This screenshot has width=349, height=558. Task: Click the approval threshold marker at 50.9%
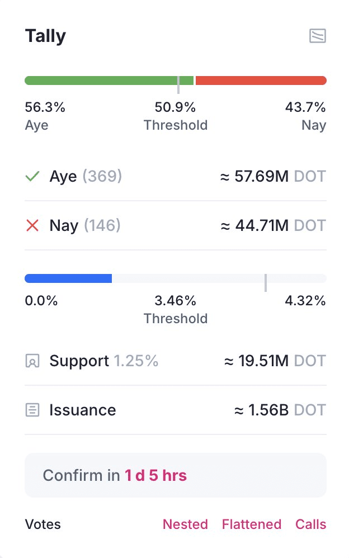(178, 84)
